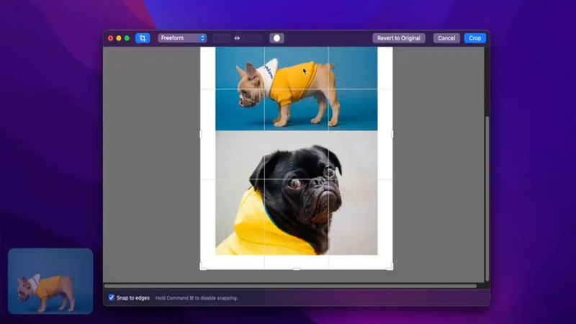
Task: Open the Freeform aspect ratio dropdown
Action: 182,38
